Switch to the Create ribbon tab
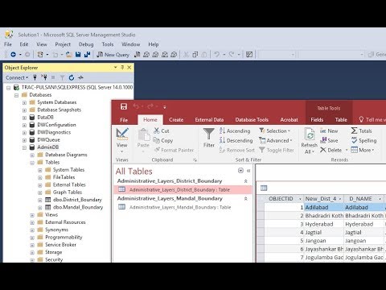The height and width of the screenshot is (290, 386). 176,120
